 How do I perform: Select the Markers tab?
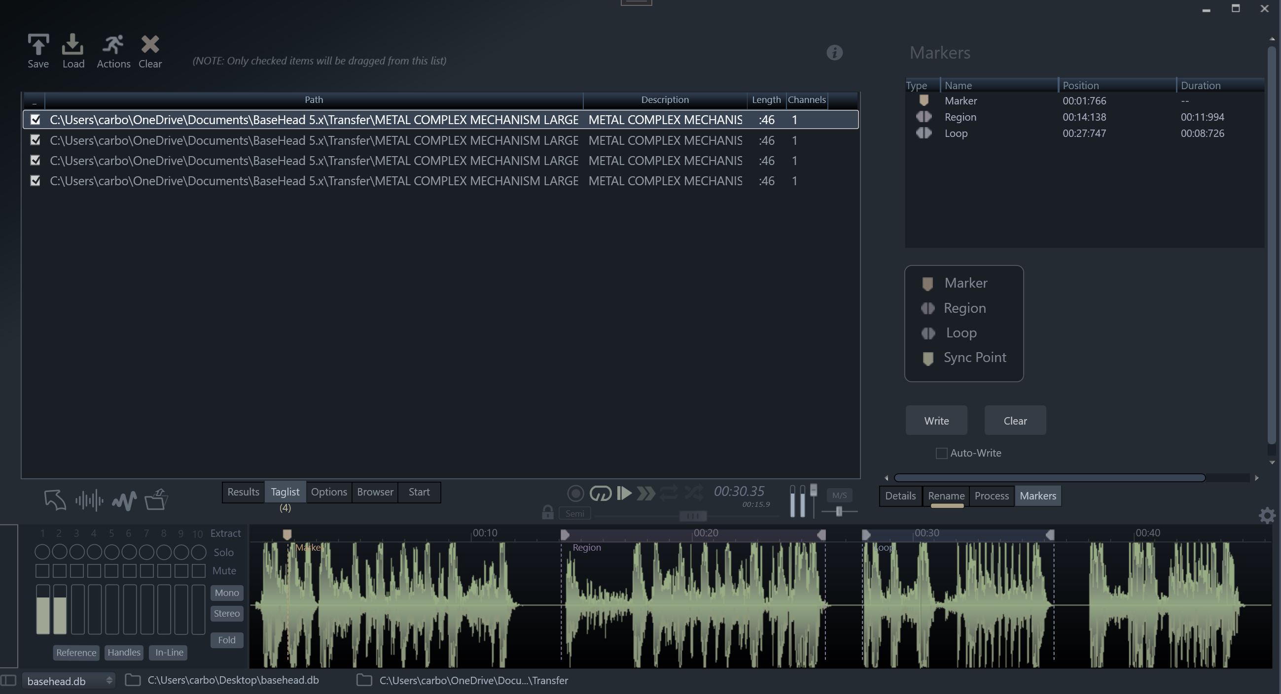1037,496
